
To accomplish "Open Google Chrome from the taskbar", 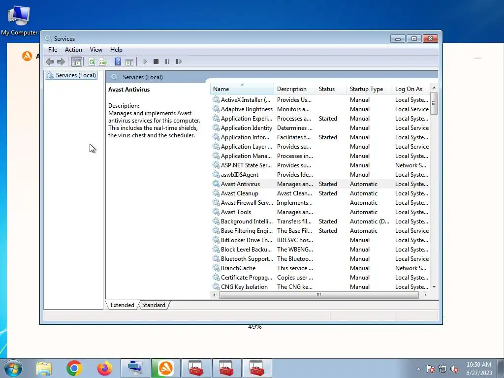I will [74, 368].
